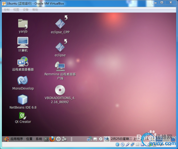178x149 pixels.
Task: Launch Firefox from the panel
Action: coord(52,139)
